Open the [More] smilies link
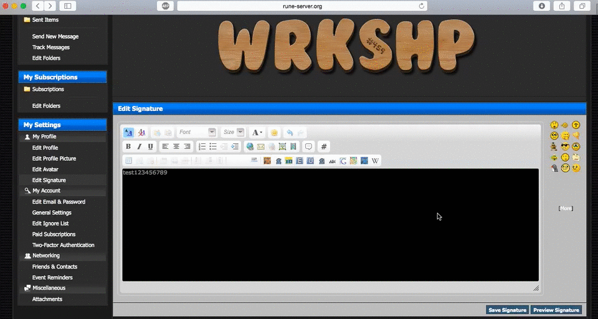This screenshot has width=598, height=319. pyautogui.click(x=566, y=208)
